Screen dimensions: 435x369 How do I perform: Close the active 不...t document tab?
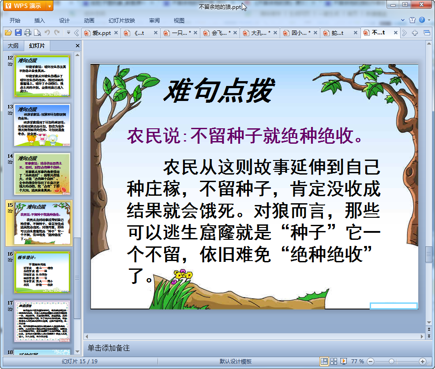[x=396, y=33]
